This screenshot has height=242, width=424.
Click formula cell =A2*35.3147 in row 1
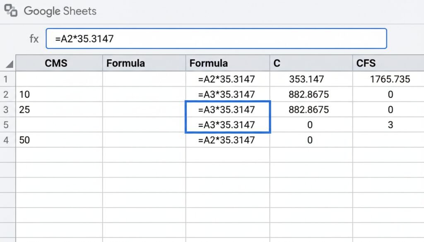[x=228, y=79]
